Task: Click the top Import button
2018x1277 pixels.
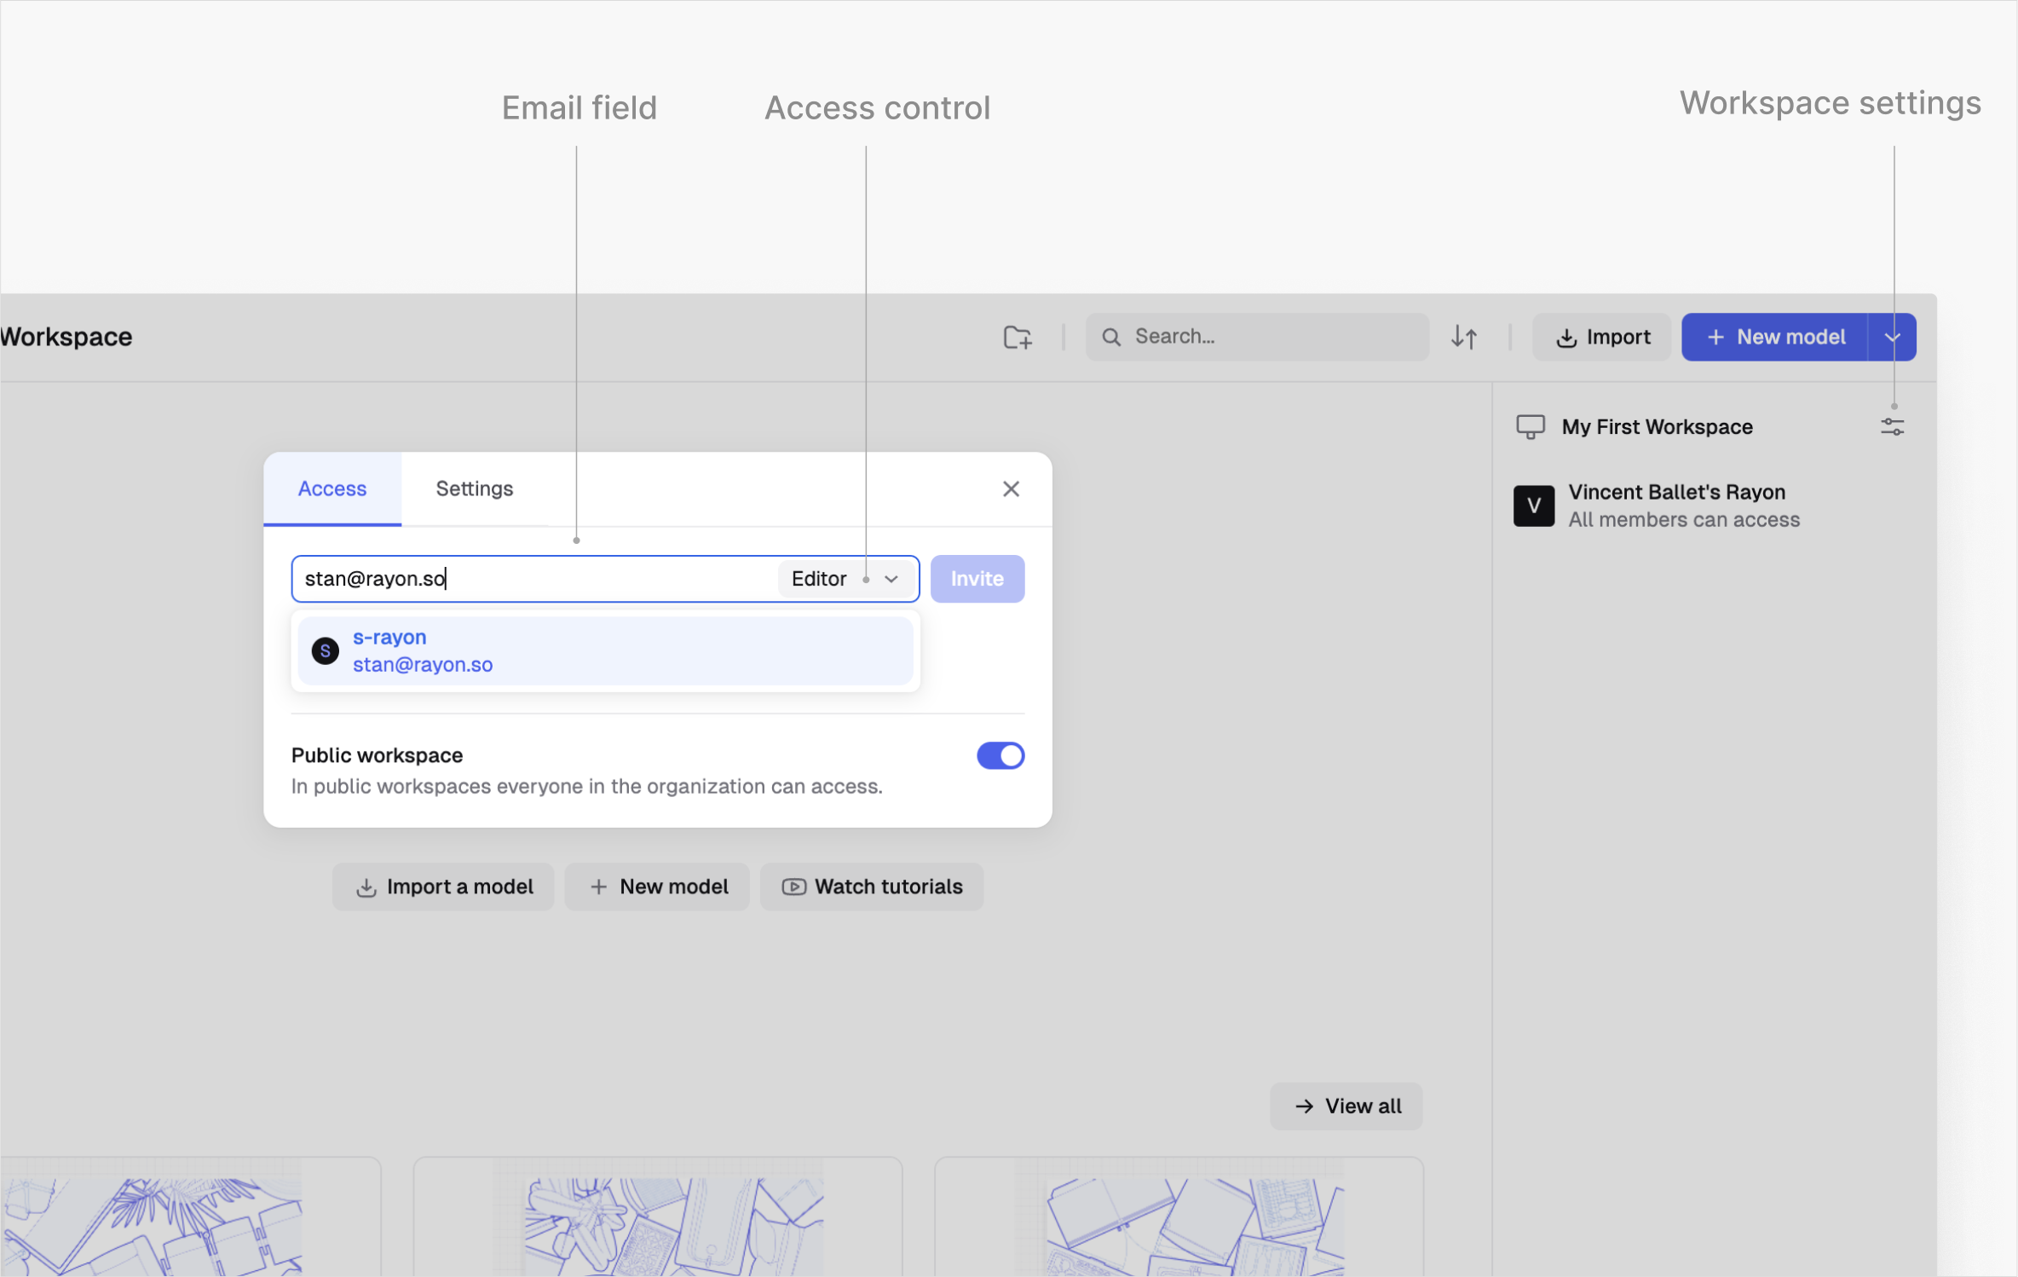Action: (1602, 337)
